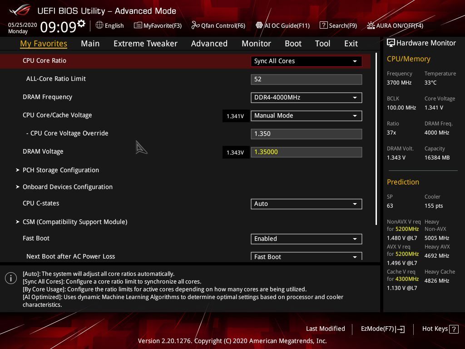Launch AI OC Guide brain icon
The height and width of the screenshot is (349, 465).
(259, 25)
